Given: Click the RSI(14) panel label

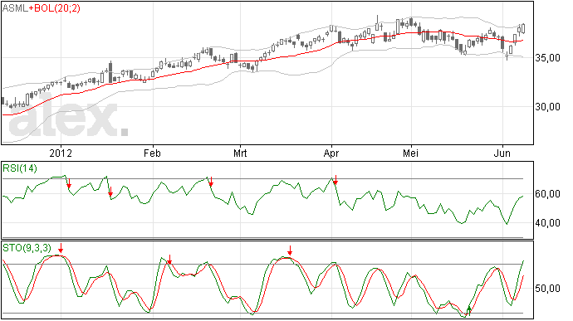Looking at the screenshot, I should (20, 168).
